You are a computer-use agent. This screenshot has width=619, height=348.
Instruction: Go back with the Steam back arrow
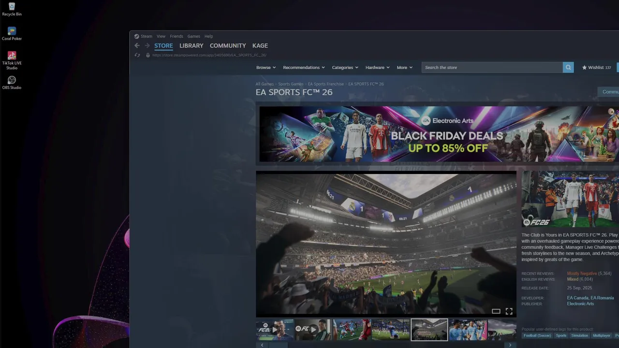(137, 45)
